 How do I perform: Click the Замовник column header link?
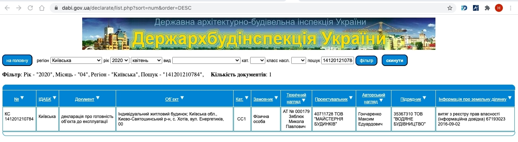(263, 99)
